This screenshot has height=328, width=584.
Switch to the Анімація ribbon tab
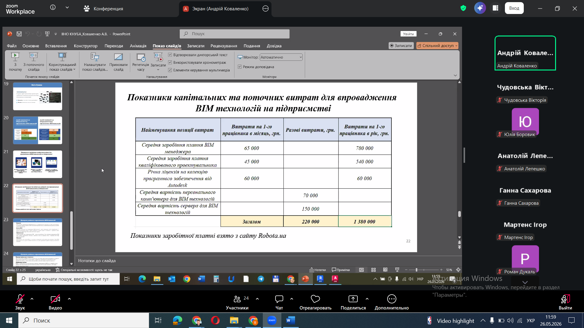pyautogui.click(x=138, y=46)
